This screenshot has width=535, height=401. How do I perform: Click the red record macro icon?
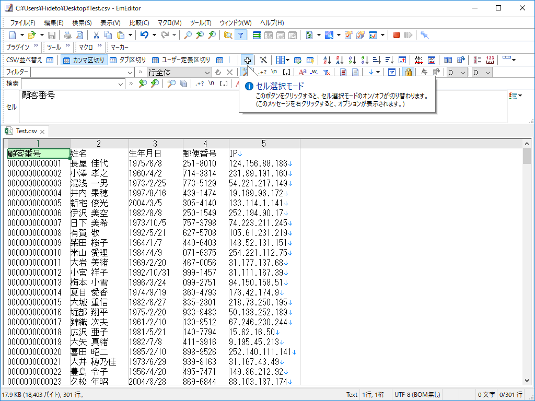pyautogui.click(x=396, y=35)
